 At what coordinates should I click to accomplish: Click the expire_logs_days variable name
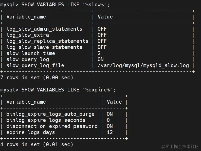pos(31,133)
